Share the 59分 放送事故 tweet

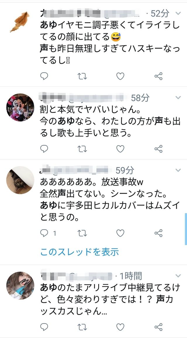pyautogui.click(x=158, y=233)
